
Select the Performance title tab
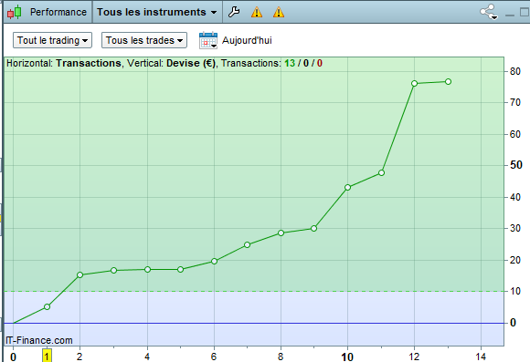click(58, 12)
